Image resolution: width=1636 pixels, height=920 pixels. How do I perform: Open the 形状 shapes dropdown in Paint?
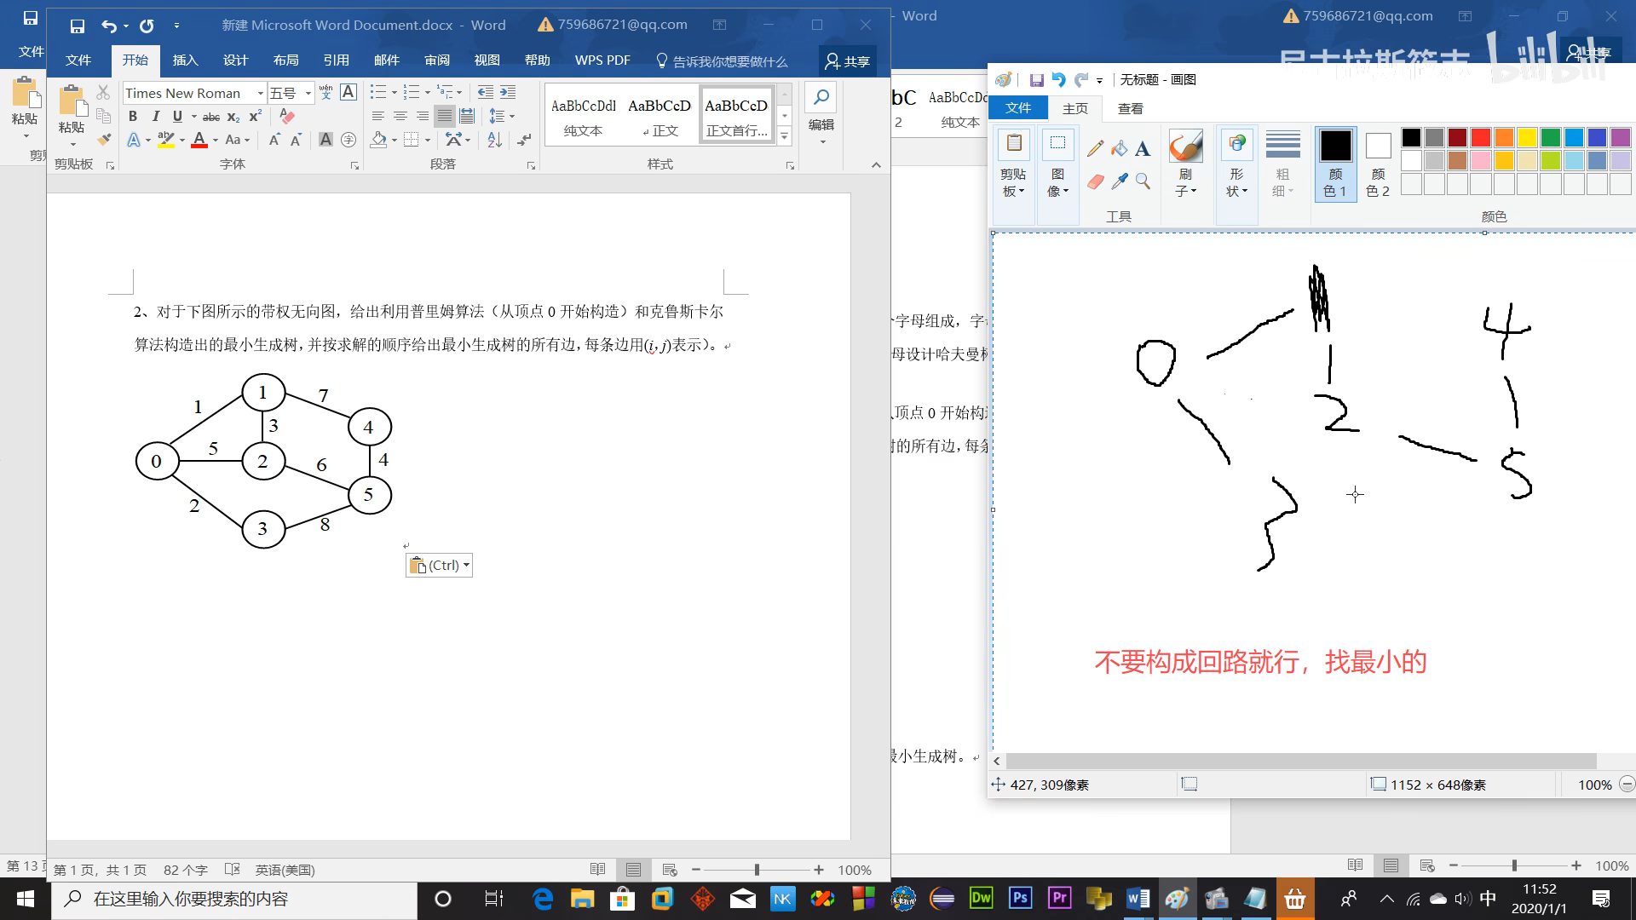pyautogui.click(x=1236, y=183)
